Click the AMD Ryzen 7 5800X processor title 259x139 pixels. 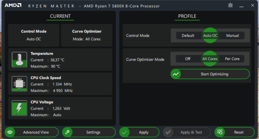point(122,6)
